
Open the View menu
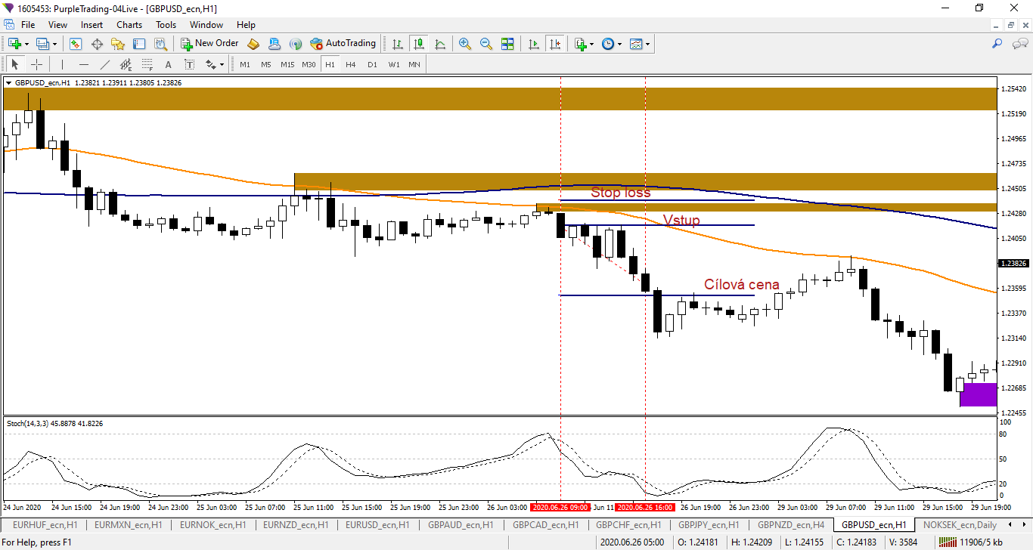pyautogui.click(x=57, y=25)
